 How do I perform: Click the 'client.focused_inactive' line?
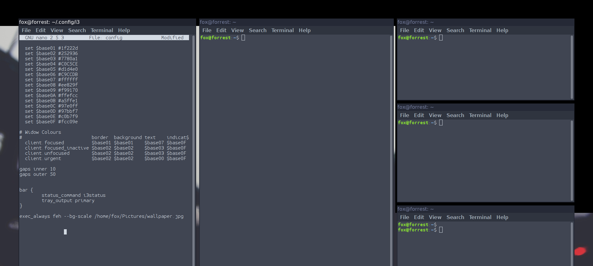(106, 148)
